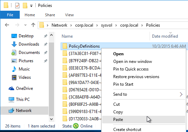The image size is (188, 132).
Task: Click the New Folder icon in quick access toolbar
Action: [x=25, y=6]
